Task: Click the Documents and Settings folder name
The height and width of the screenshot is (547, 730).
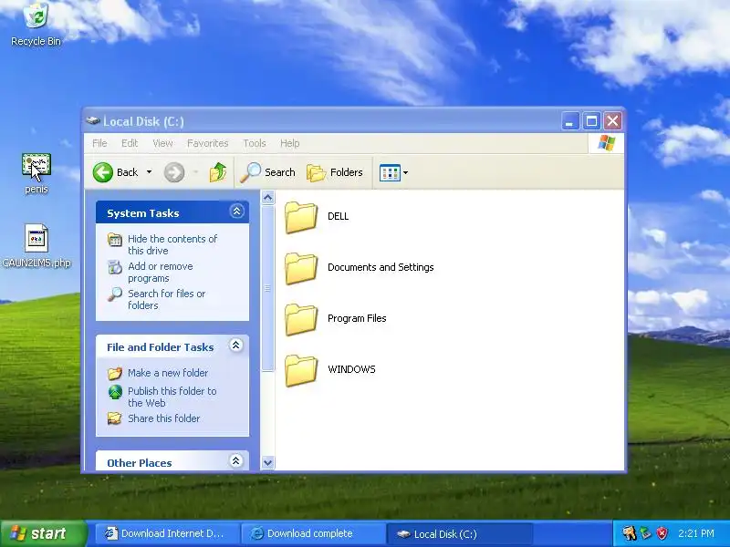Action: 381,267
